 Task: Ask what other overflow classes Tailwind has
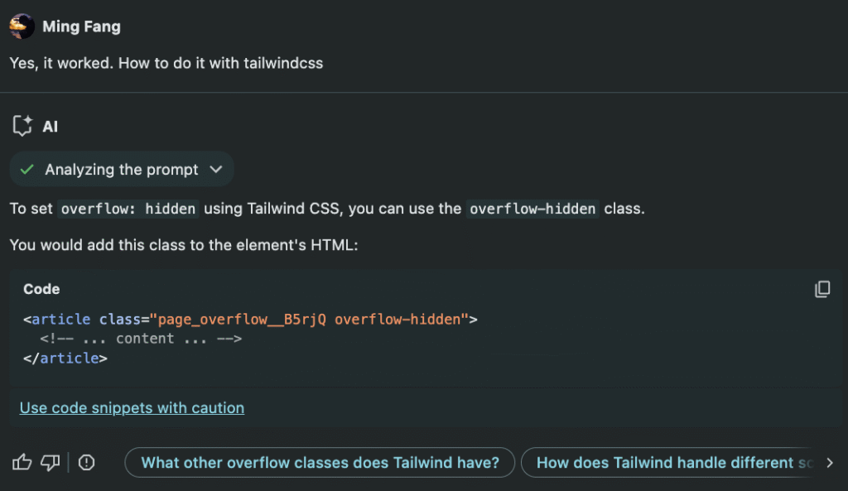(x=320, y=463)
